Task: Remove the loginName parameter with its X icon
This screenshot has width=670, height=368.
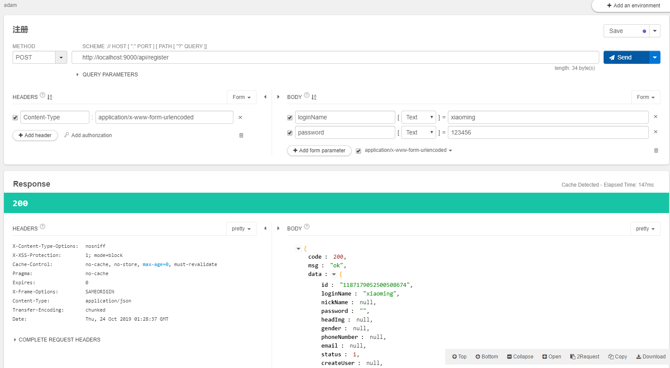Action: tap(656, 116)
